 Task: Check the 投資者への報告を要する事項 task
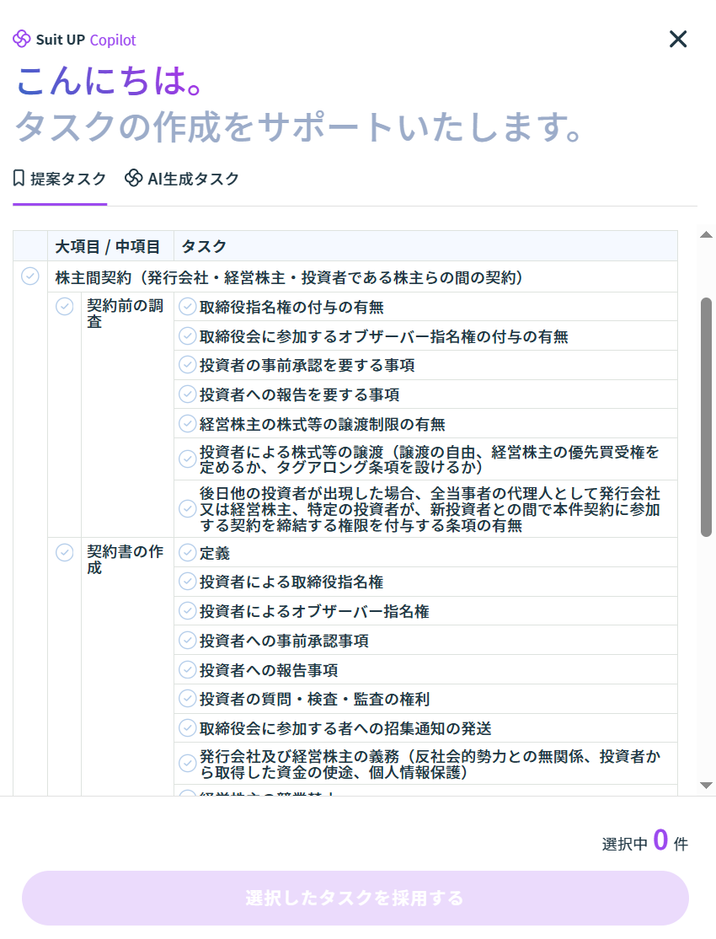click(x=187, y=394)
